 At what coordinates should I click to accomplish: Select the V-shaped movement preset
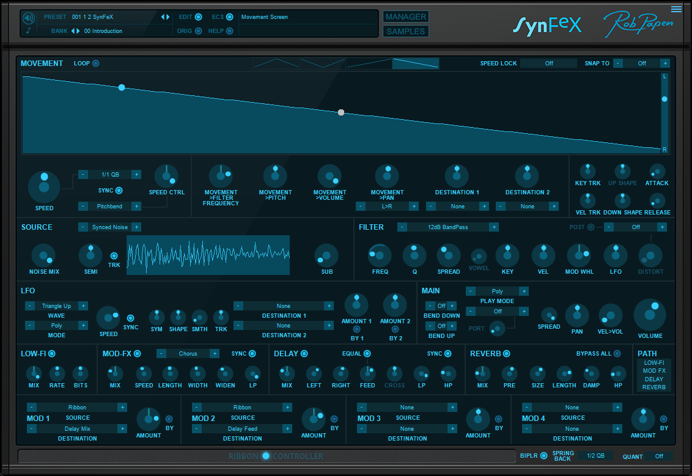323,64
